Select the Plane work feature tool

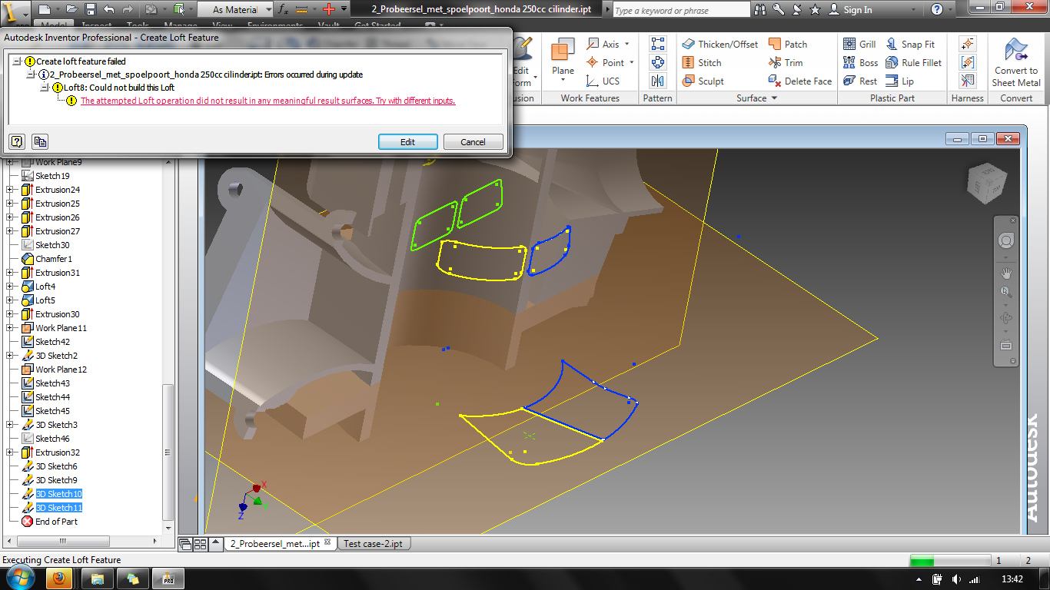(563, 59)
